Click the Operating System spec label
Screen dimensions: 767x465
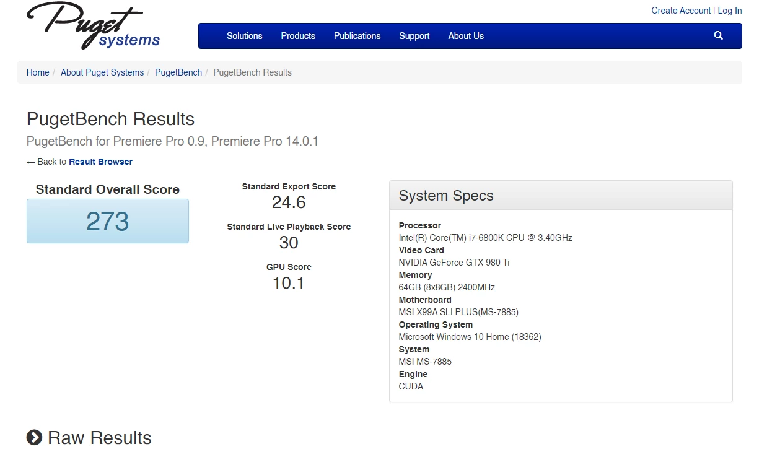coord(436,324)
